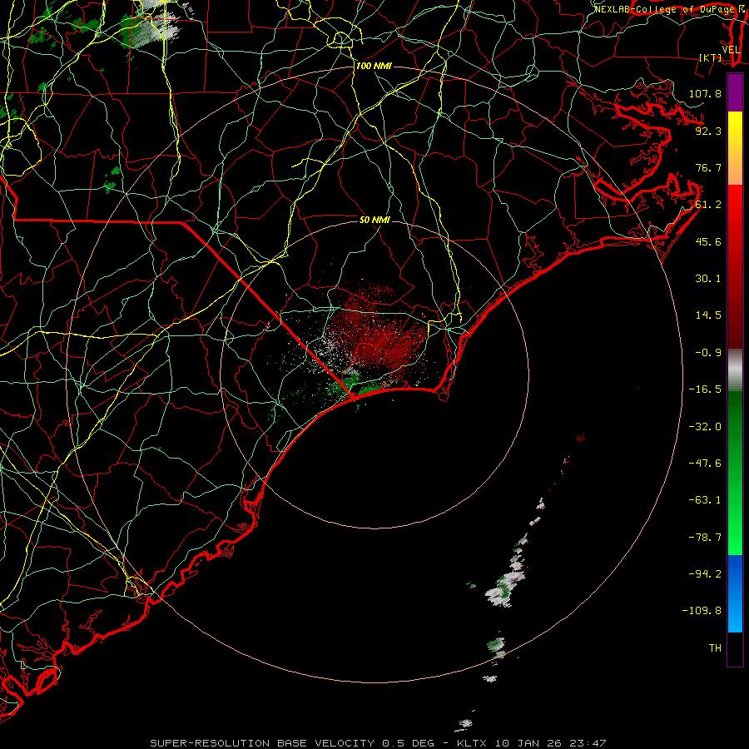Click the 30.1 velocity scale value
749x749 pixels.
click(x=708, y=279)
